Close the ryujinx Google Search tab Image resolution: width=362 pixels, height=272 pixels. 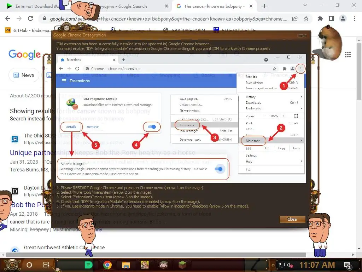click(x=167, y=6)
